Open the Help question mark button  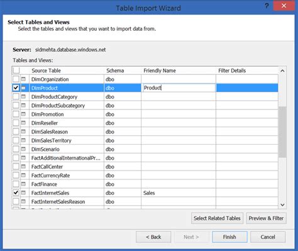tap(267, 6)
